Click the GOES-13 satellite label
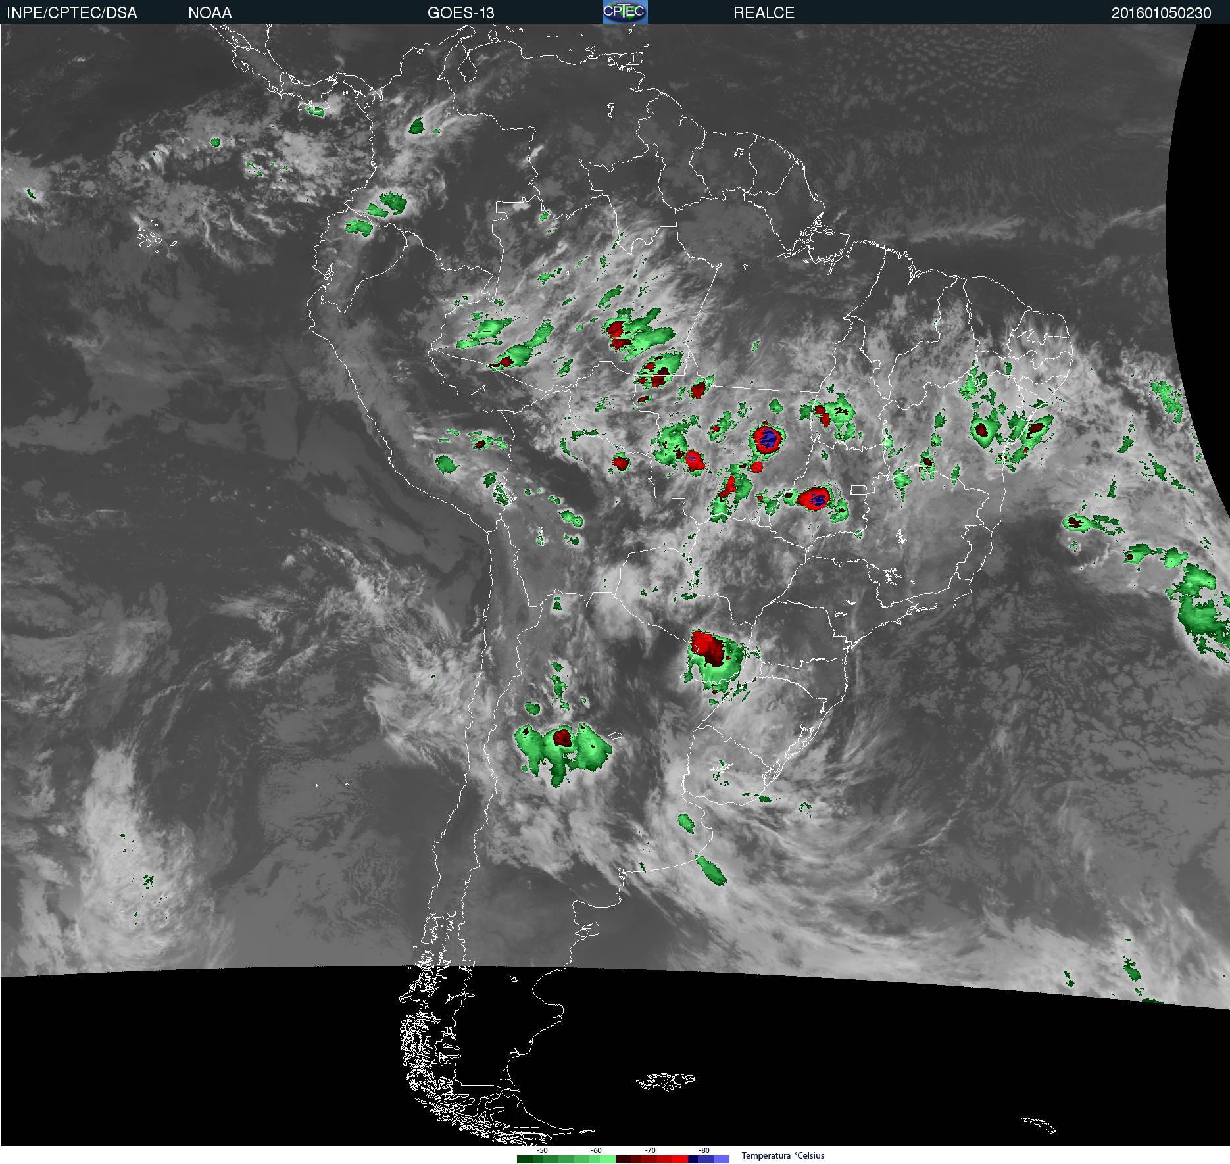This screenshot has height=1164, width=1230. click(x=460, y=13)
